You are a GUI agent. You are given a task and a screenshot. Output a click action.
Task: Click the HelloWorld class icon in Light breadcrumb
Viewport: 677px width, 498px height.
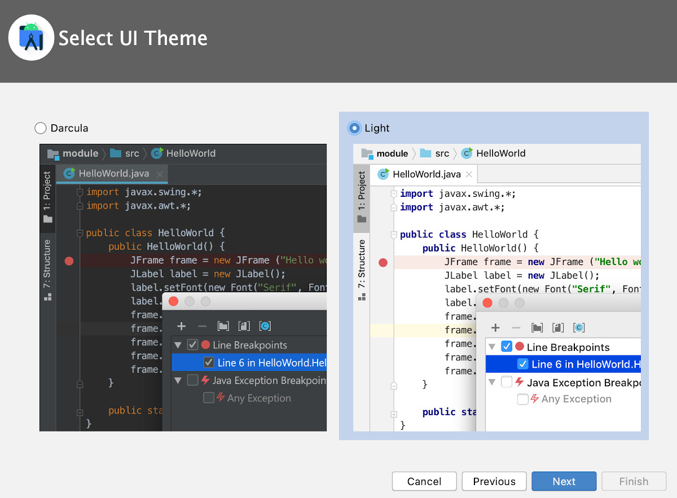click(467, 153)
